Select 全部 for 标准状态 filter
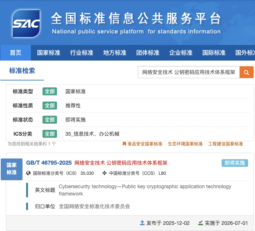The width and height of the screenshot is (255, 231). click(50, 120)
